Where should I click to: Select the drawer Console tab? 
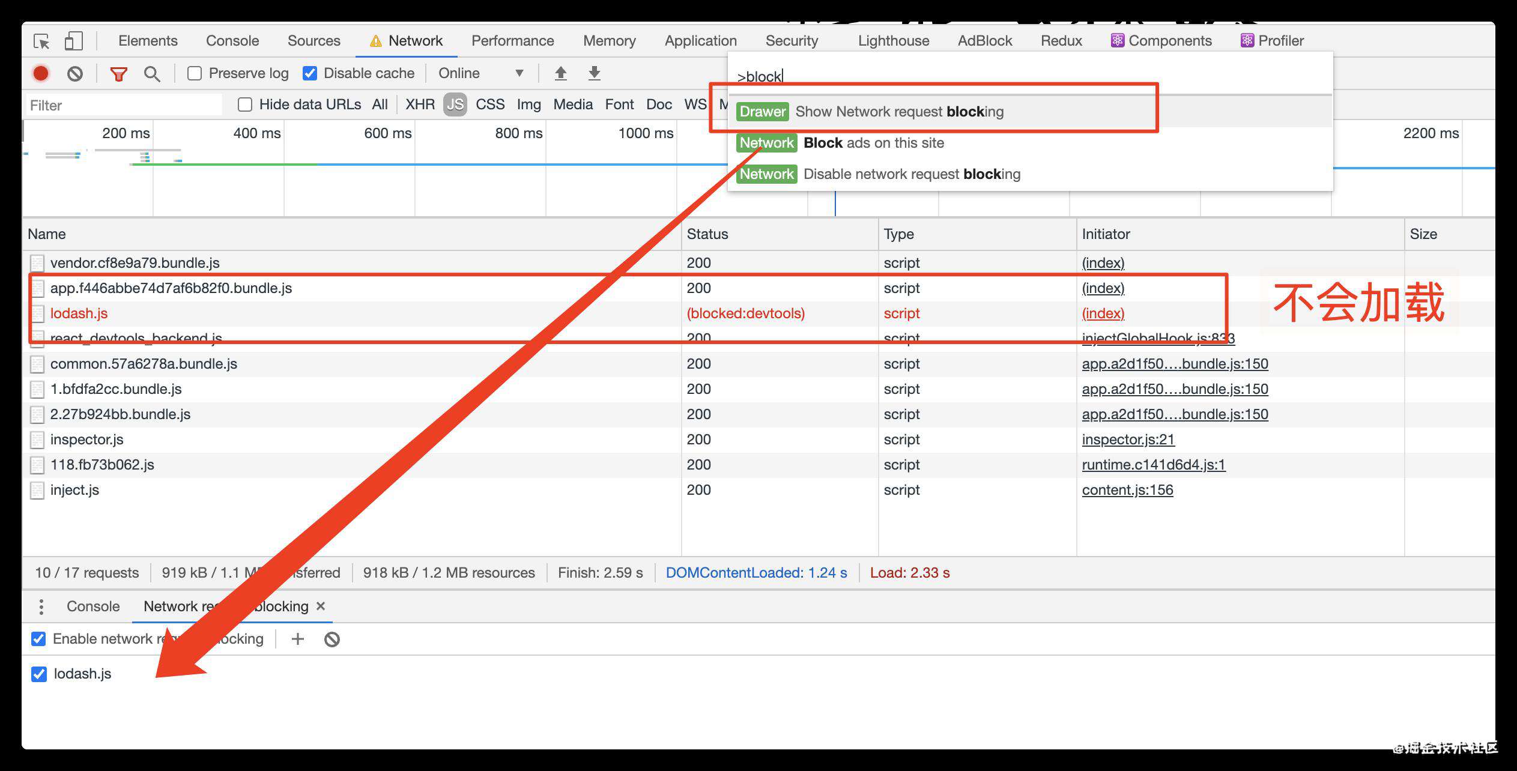93,606
